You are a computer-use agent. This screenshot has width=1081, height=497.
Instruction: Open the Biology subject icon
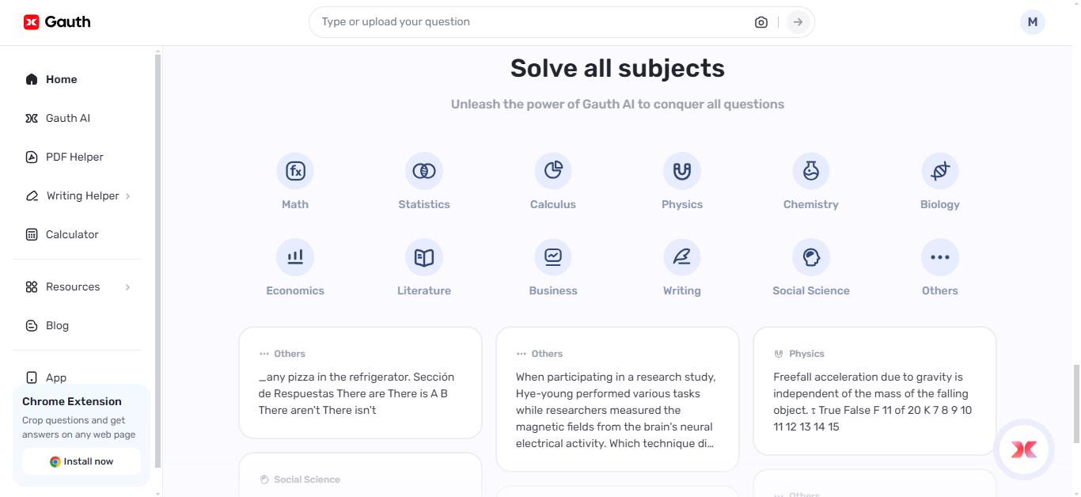point(939,170)
